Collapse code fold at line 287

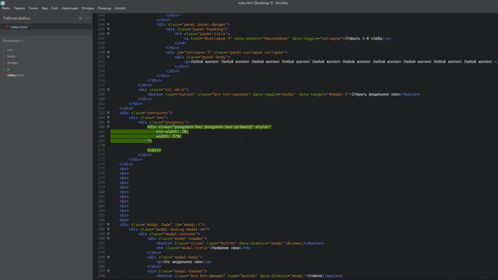pos(108,225)
